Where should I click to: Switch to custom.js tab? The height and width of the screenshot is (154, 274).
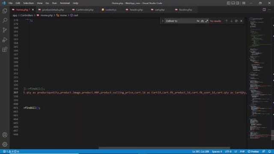click(111, 10)
